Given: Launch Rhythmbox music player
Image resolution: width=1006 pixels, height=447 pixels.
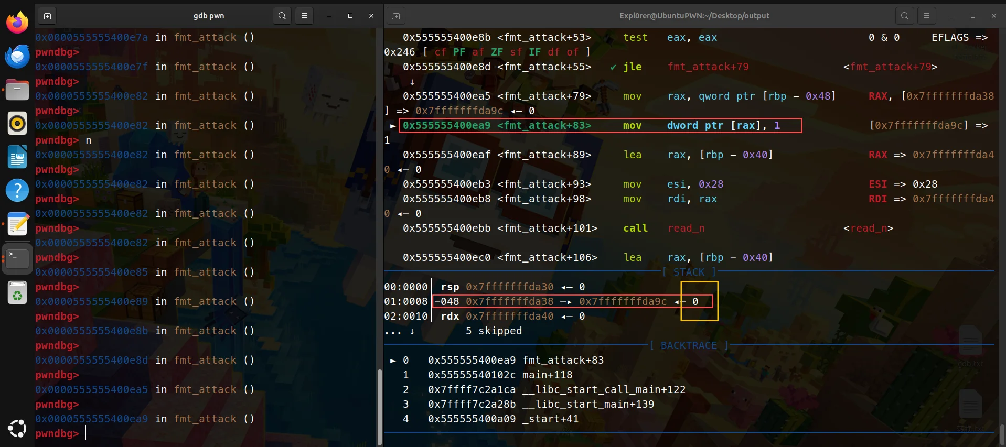Looking at the screenshot, I should [x=17, y=124].
